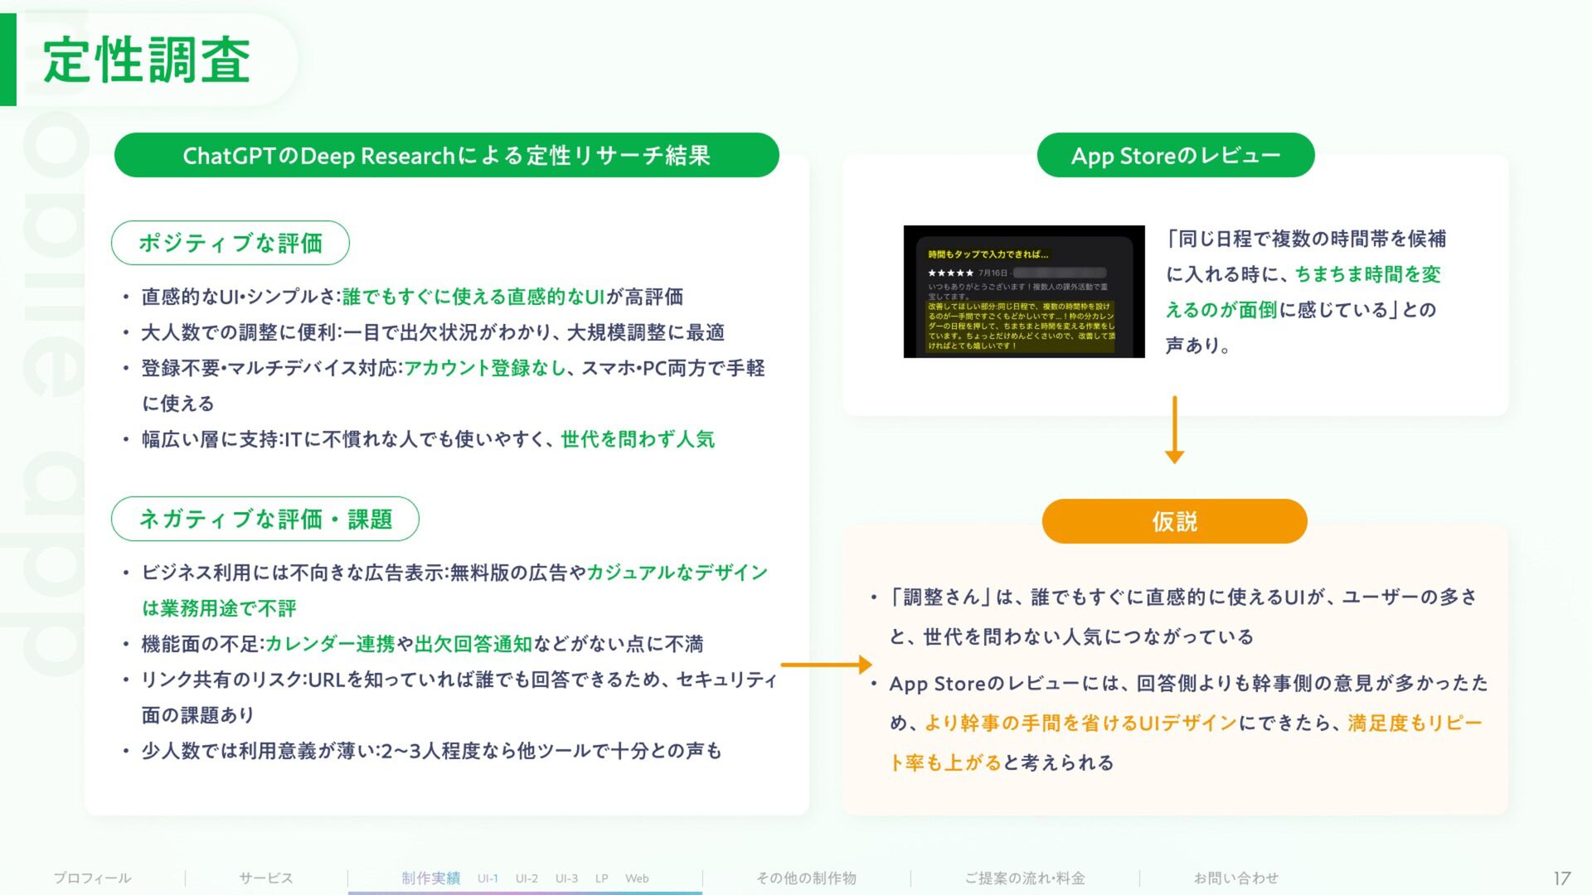Screen dimensions: 1592x895
Task: Click the green text カレンダー連携
Action: 330,644
